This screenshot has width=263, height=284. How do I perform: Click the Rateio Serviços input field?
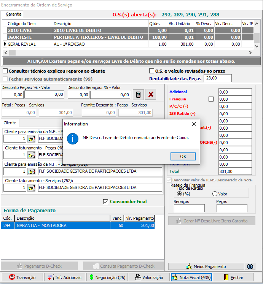click(189, 208)
